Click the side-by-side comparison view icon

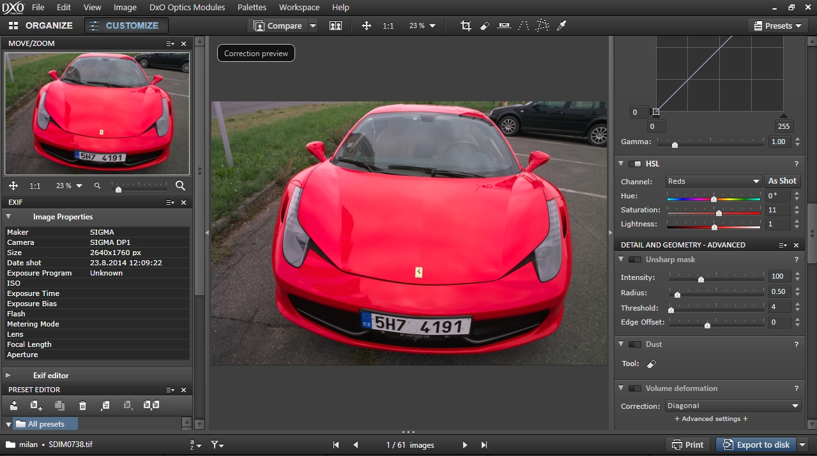coord(335,26)
